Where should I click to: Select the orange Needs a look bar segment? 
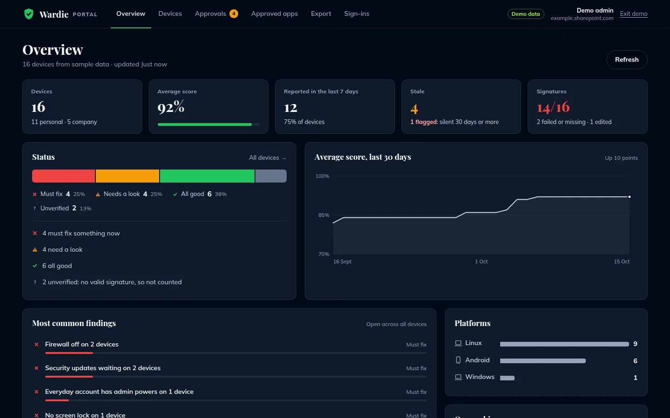(x=127, y=176)
